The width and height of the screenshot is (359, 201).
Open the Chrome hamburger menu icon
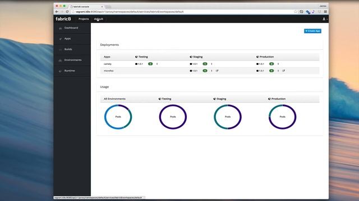[x=325, y=12]
